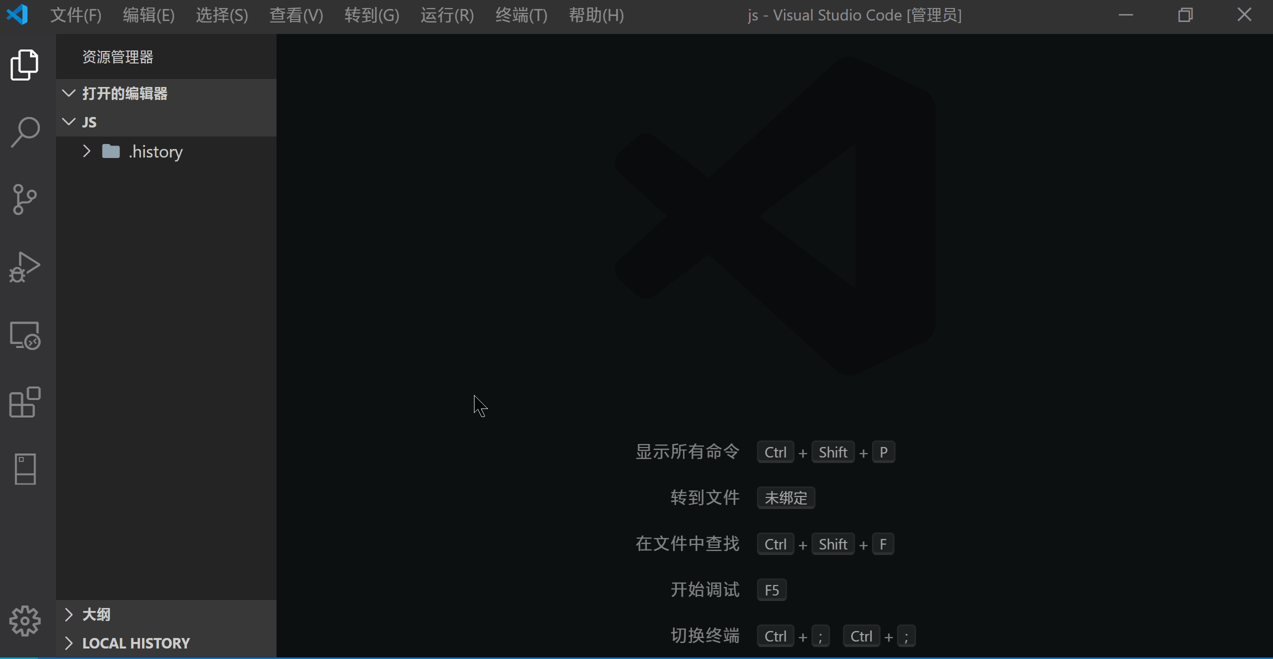Open the Search view in activity bar
This screenshot has width=1273, height=659.
point(24,132)
